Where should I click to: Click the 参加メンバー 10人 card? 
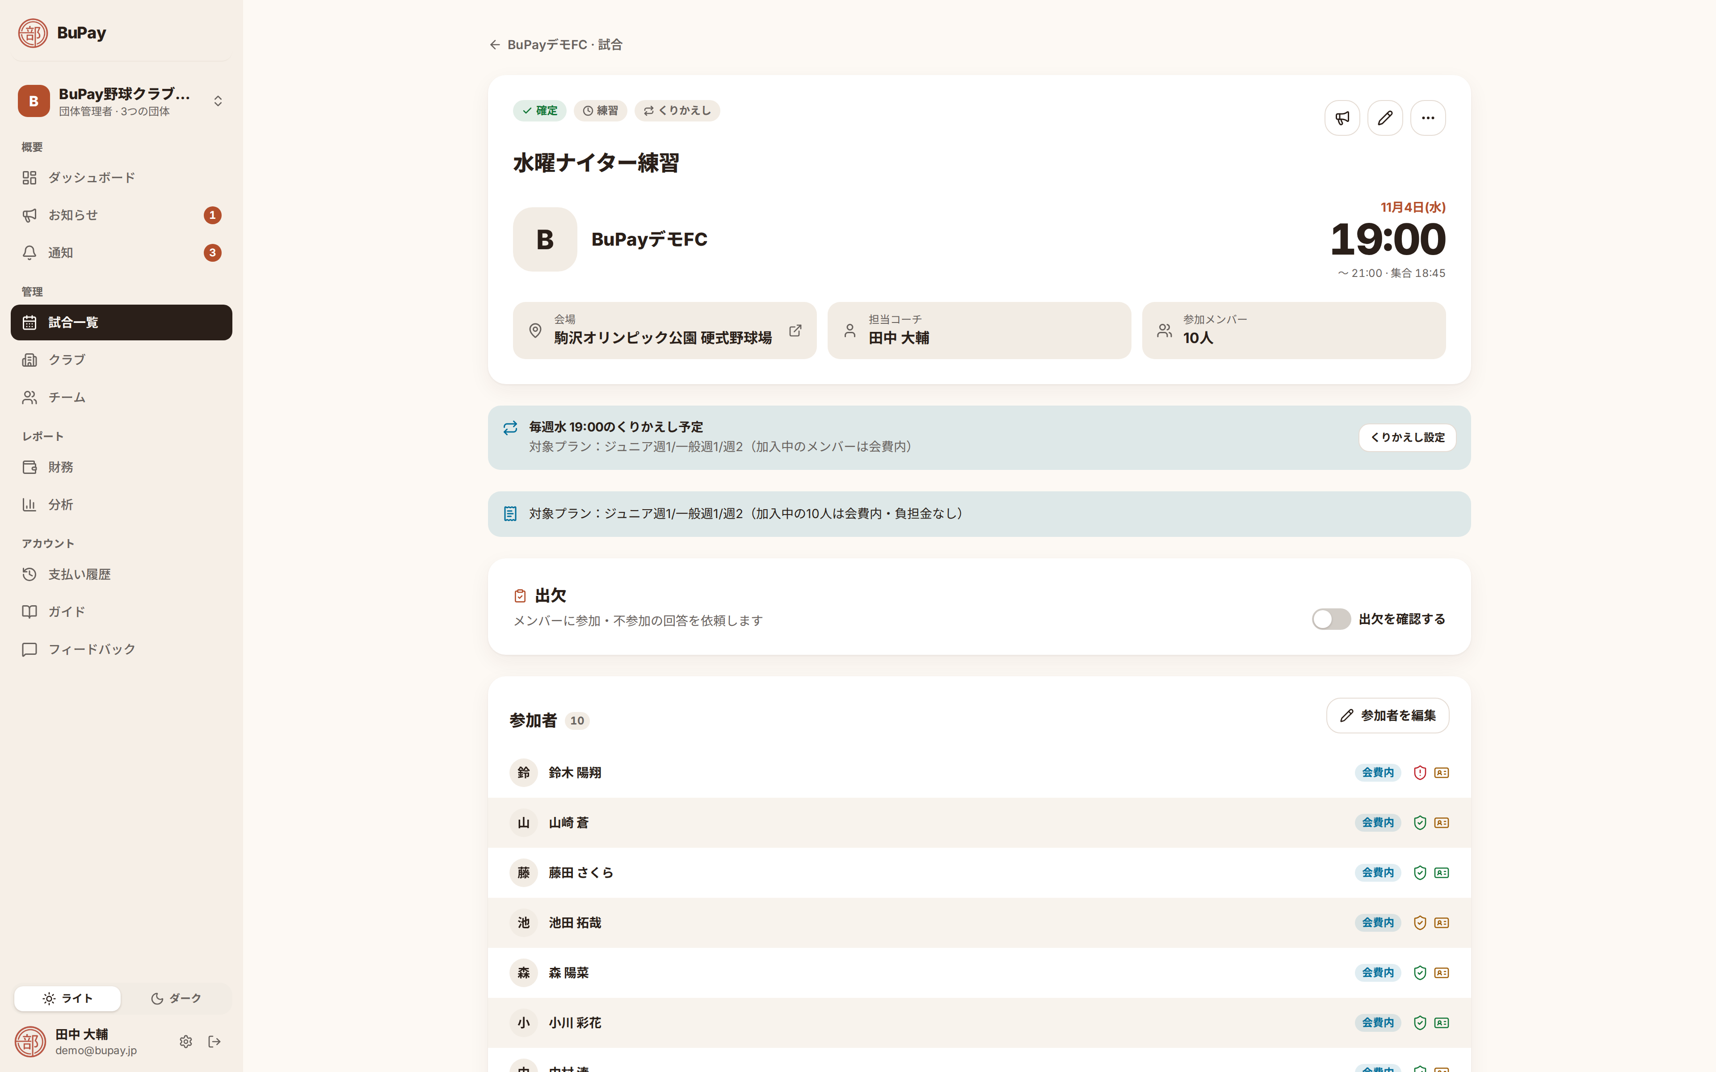click(1293, 331)
